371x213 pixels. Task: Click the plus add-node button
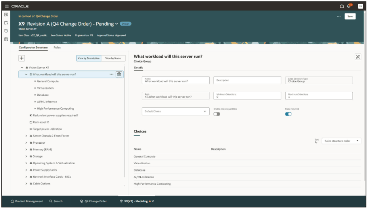point(21,58)
